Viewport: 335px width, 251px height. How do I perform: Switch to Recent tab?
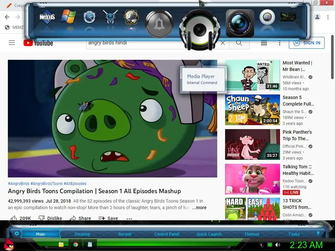point(125,234)
